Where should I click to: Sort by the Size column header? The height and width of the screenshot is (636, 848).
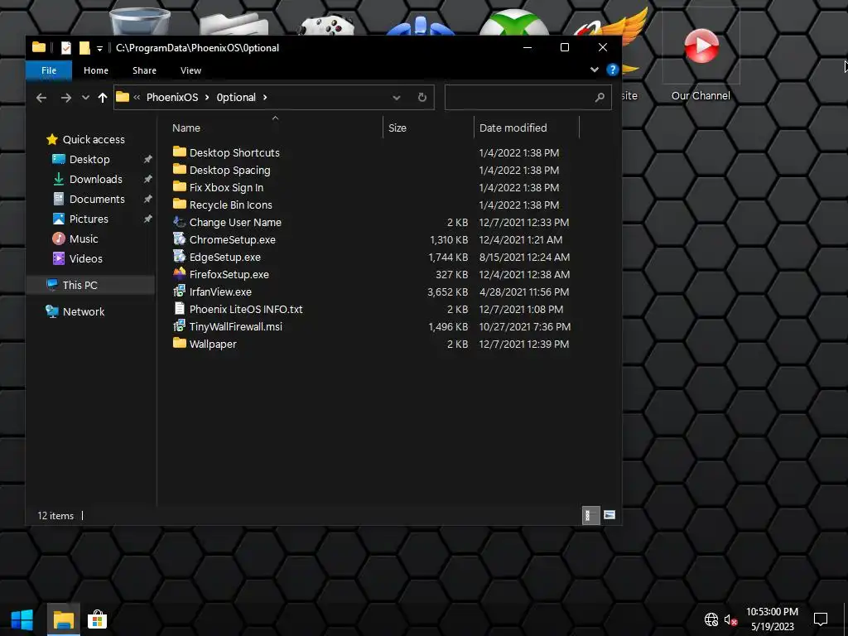pos(428,128)
